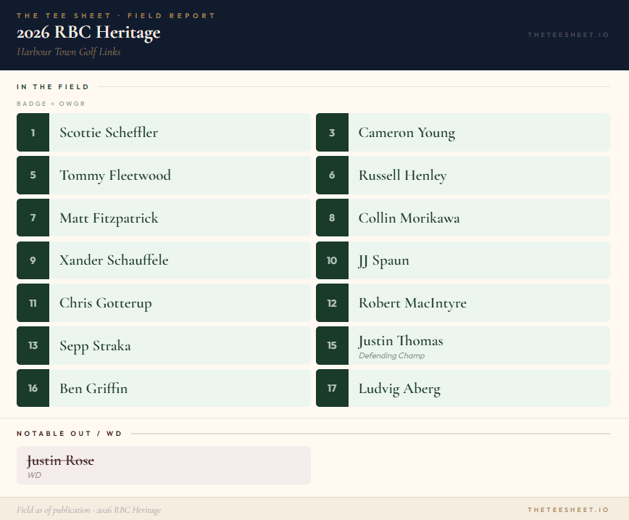Click OWGR badge 6 beside Russell Henley
The image size is (629, 520).
click(332, 175)
